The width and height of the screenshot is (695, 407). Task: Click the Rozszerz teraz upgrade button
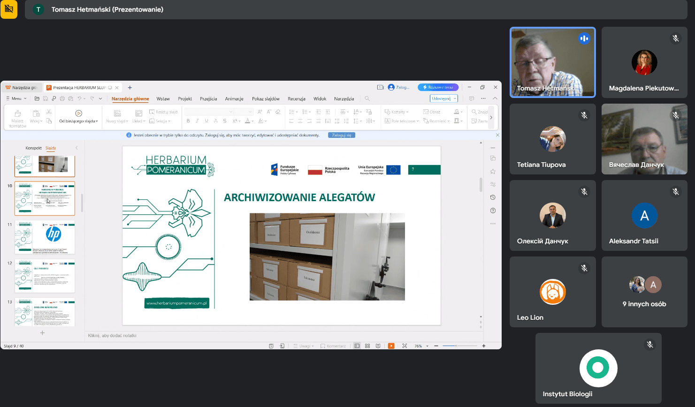438,87
